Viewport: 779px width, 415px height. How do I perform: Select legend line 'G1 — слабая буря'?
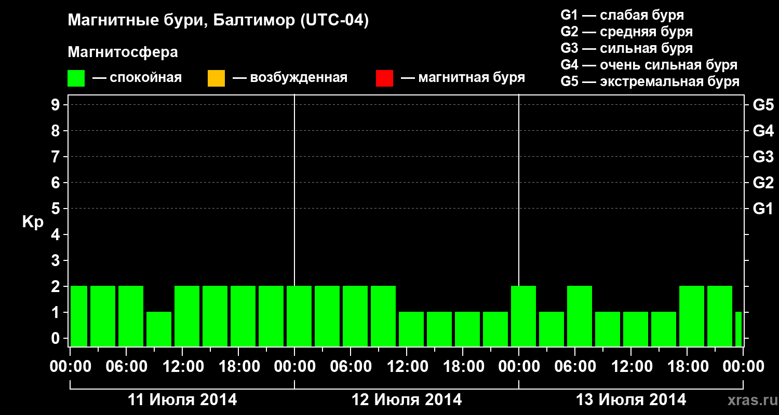tap(623, 15)
